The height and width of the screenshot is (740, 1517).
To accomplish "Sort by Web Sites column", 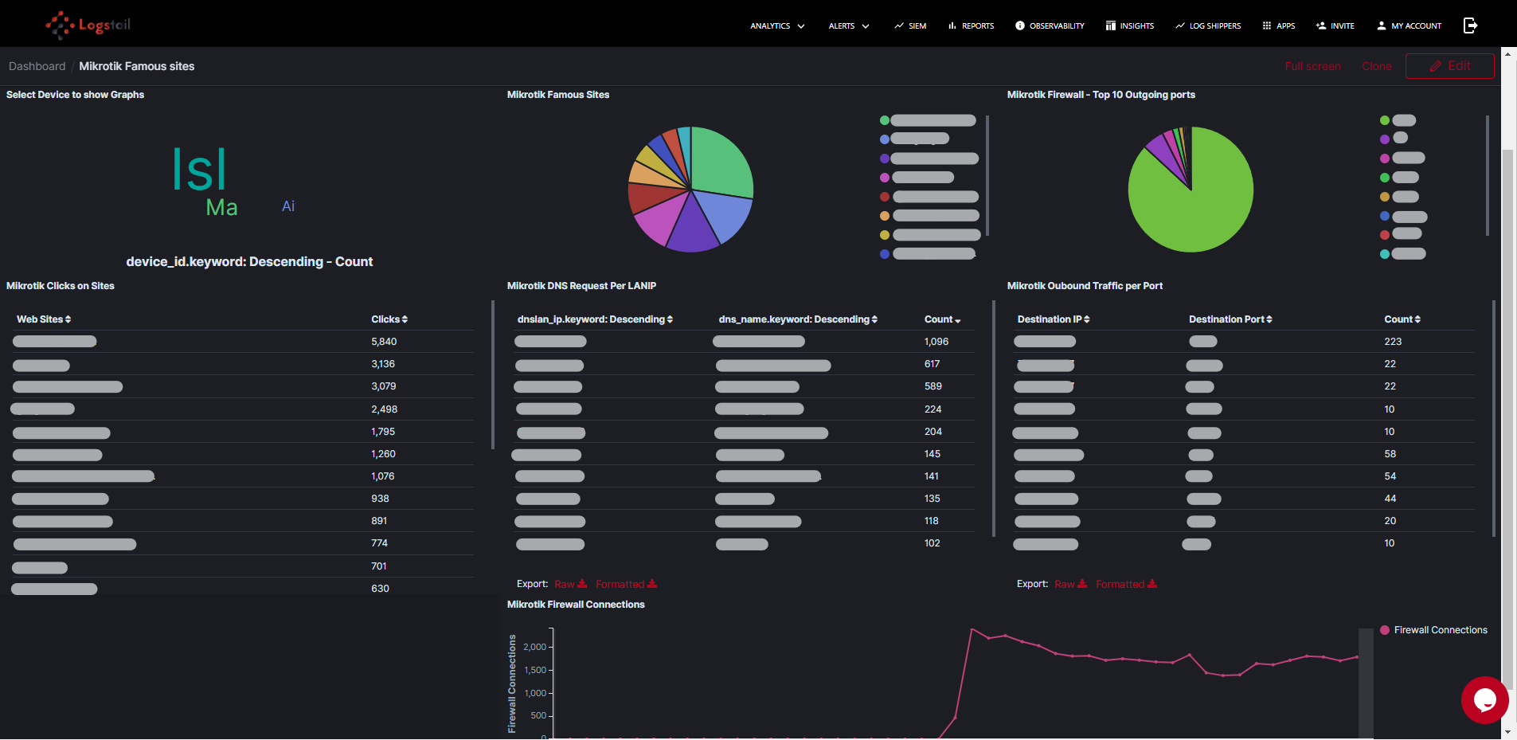I will 44,319.
